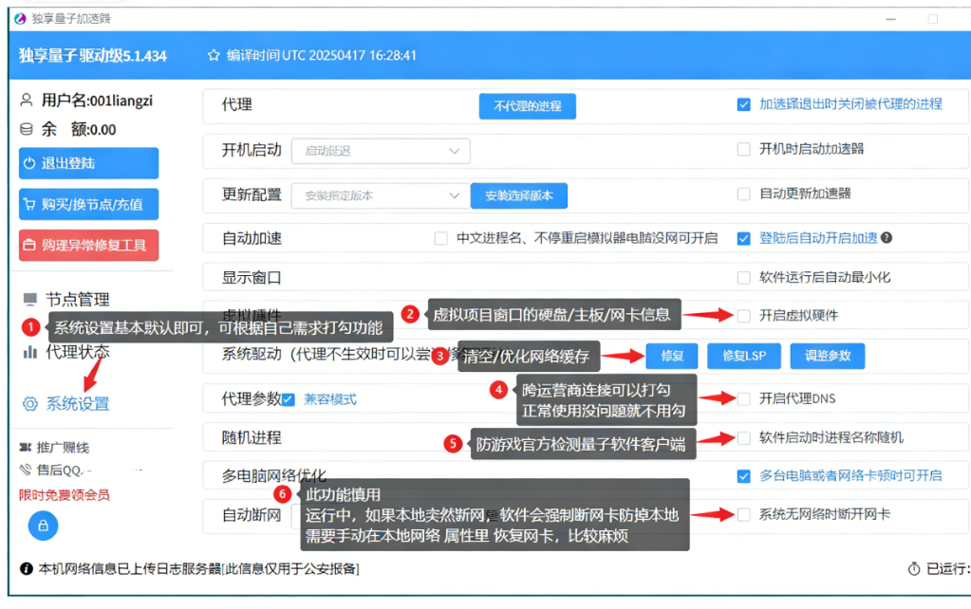Toggle 多台电脑或者网络卡顿时可开启 checkbox
971x609 pixels.
point(744,476)
